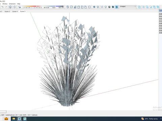The image size is (162, 121).
Task: Select highlighted Monochrome style icon
Action: point(117,7)
